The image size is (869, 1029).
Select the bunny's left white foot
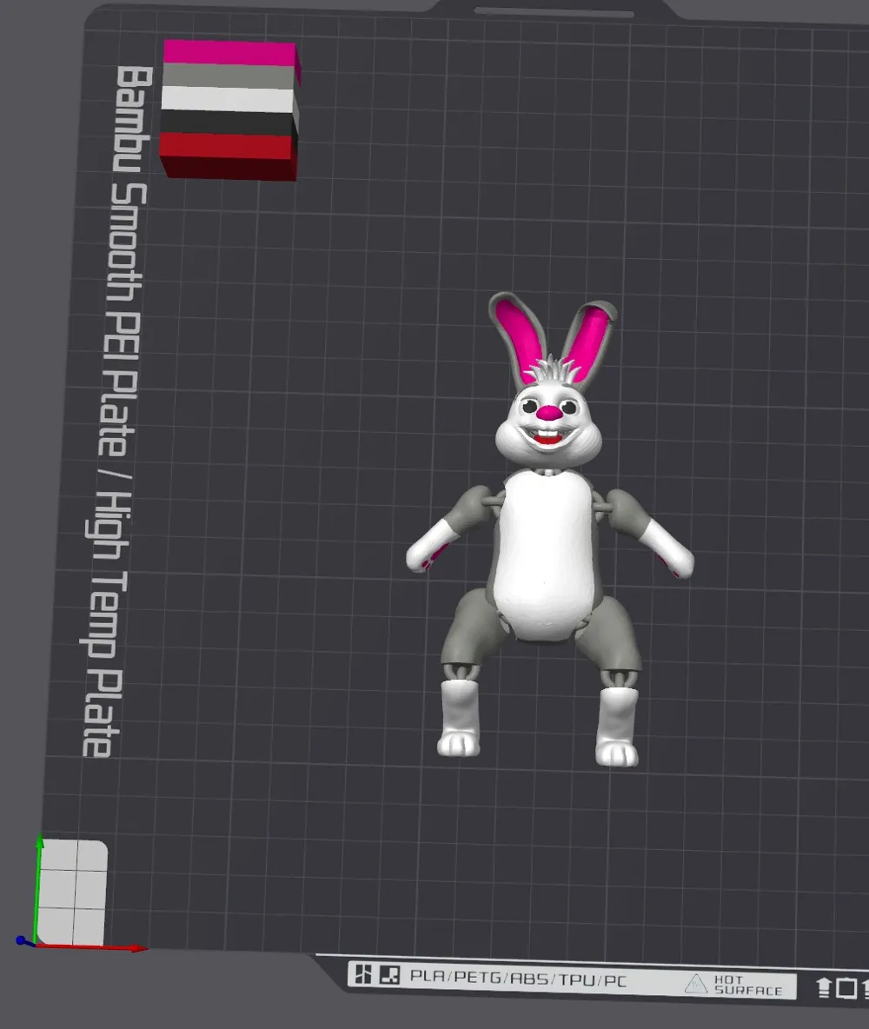pos(459,719)
